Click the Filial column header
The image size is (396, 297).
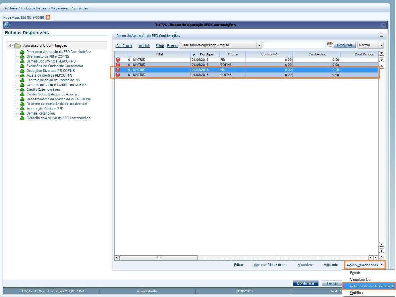159,54
